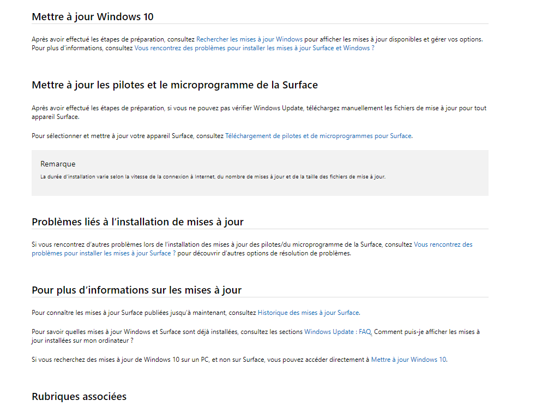Click heading 'Problèmes liés à l'installation de mises à jour'

[x=138, y=222]
